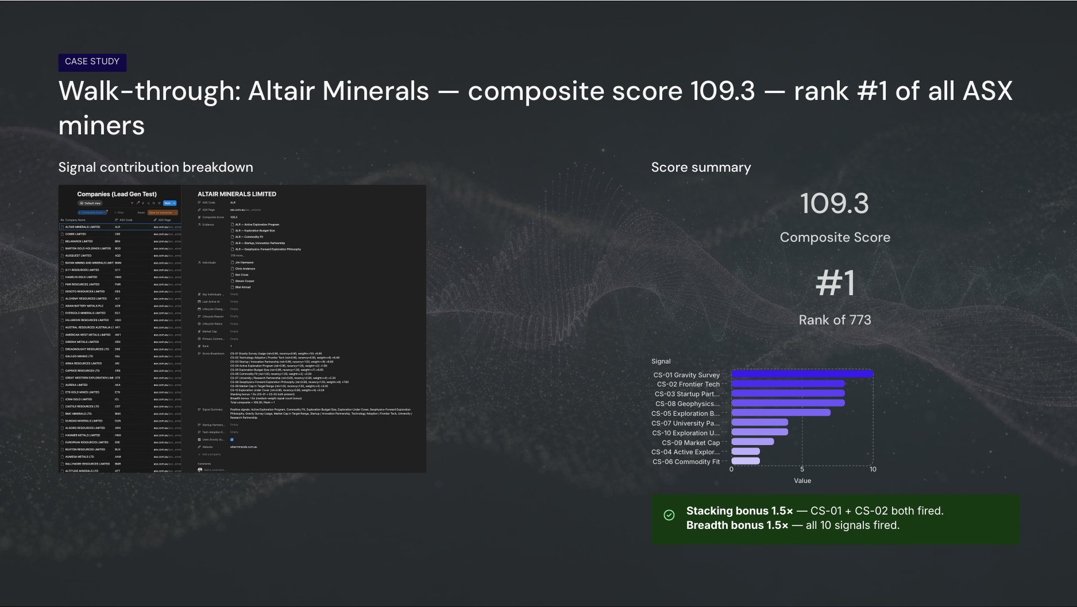Open the G11 RESOURCES LIMITED row
Viewport: 1077px width, 607px height.
coord(120,270)
